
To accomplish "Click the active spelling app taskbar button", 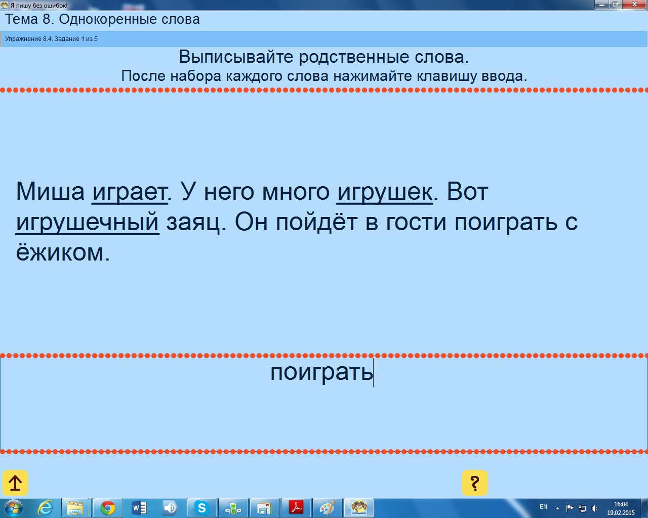I will 359,508.
